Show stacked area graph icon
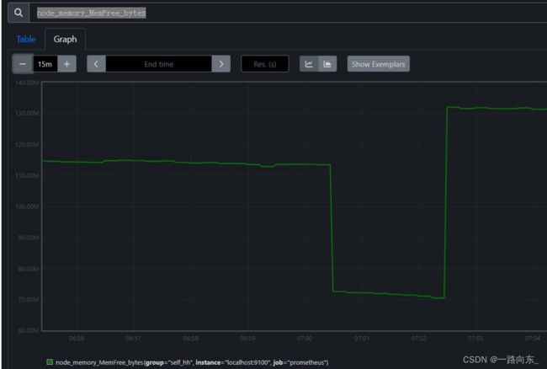The height and width of the screenshot is (369, 547). click(327, 64)
